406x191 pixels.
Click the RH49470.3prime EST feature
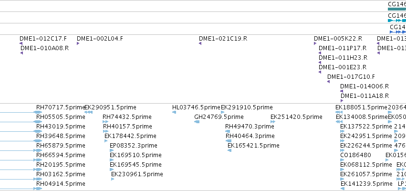[228, 131]
